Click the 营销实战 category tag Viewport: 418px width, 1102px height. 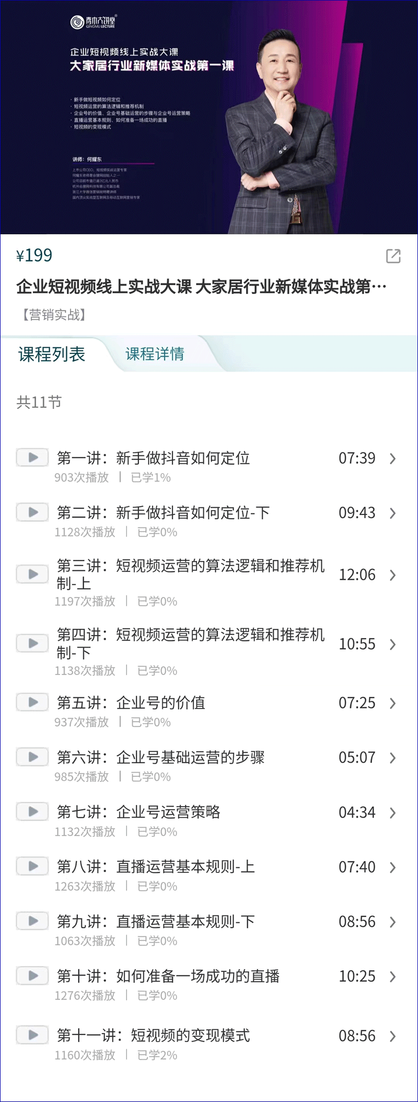click(54, 315)
